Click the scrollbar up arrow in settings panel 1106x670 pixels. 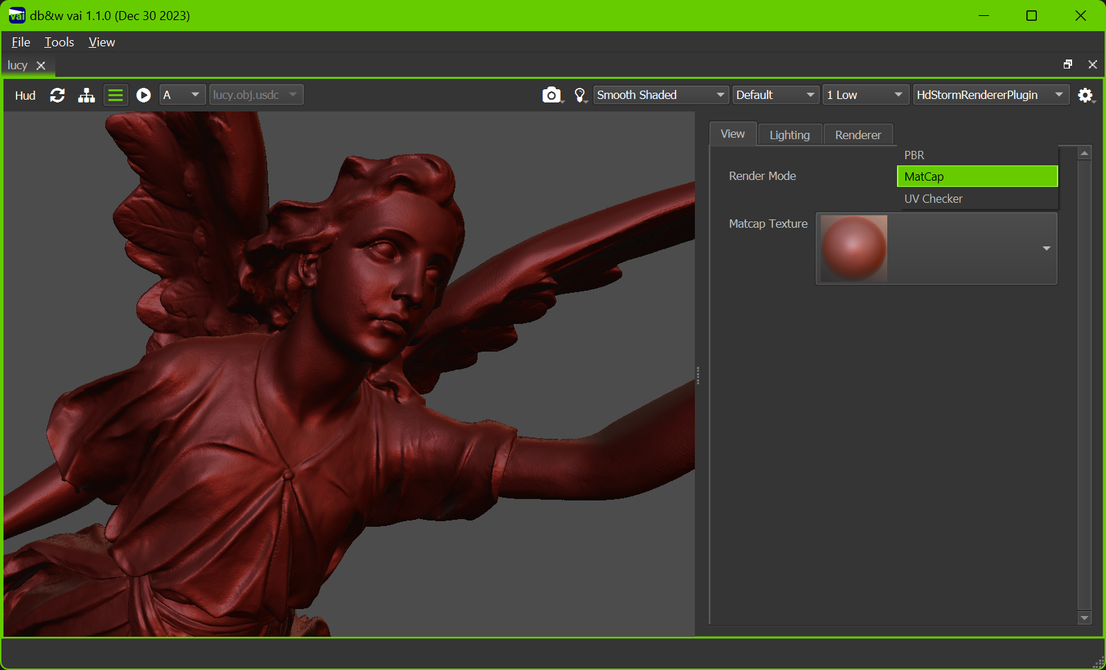coord(1085,153)
